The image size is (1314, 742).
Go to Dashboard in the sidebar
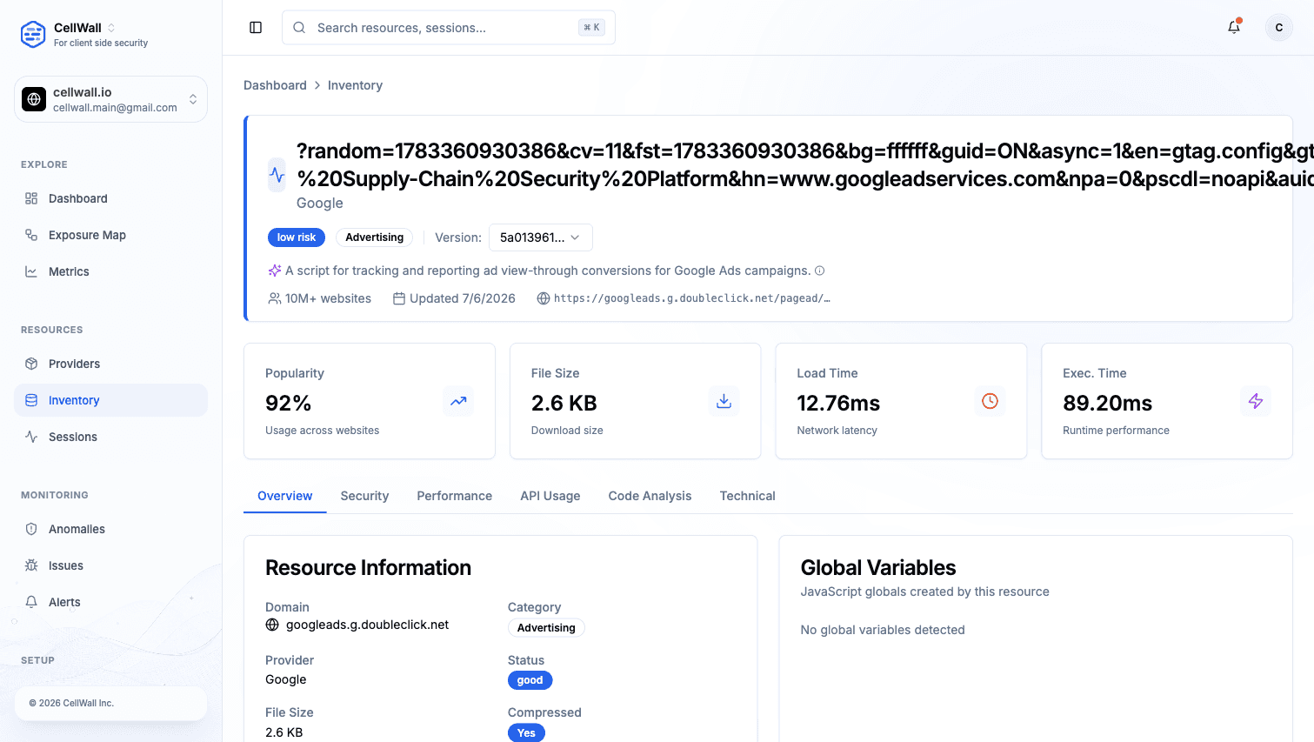[110, 198]
